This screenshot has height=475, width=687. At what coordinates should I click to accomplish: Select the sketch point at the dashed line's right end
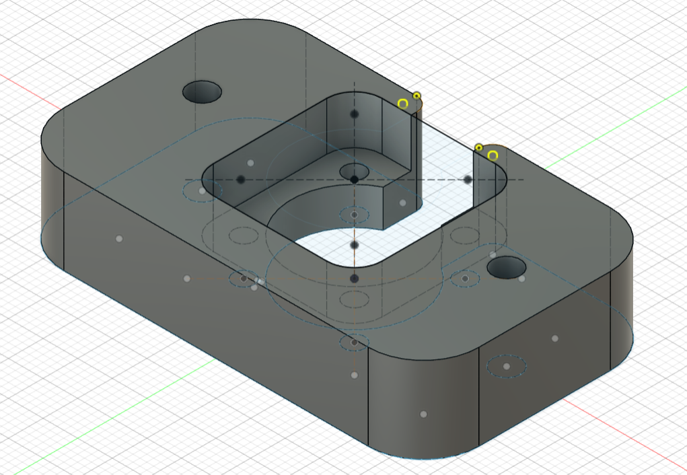pos(468,180)
